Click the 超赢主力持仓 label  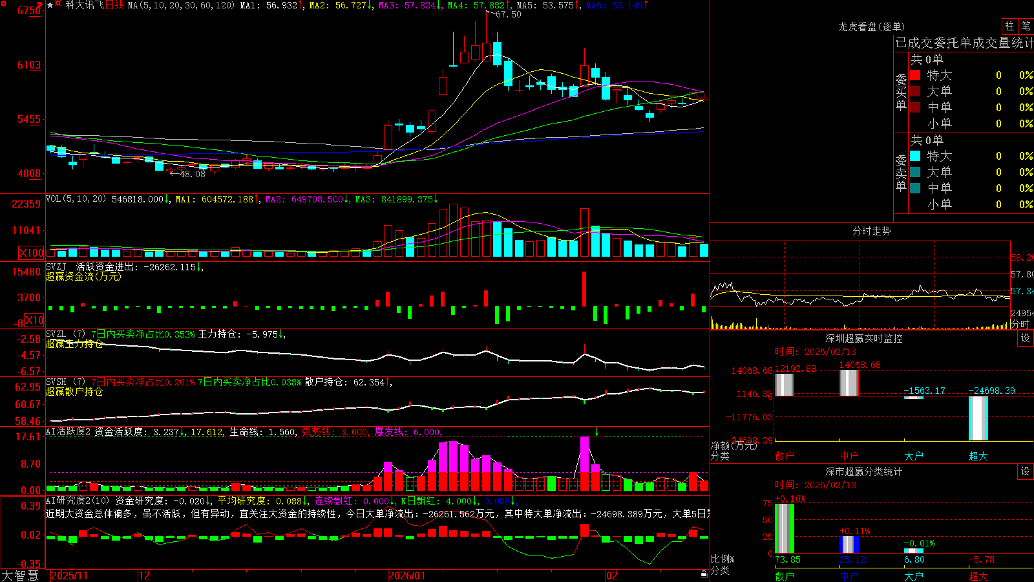click(74, 344)
